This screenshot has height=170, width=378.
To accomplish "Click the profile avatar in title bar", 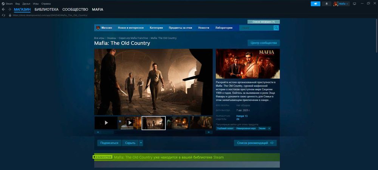I will (x=336, y=4).
